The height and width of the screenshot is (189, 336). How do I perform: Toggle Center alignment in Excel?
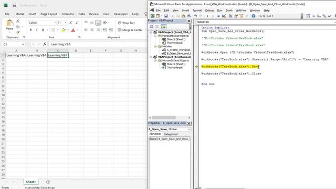pyautogui.click(x=92, y=30)
